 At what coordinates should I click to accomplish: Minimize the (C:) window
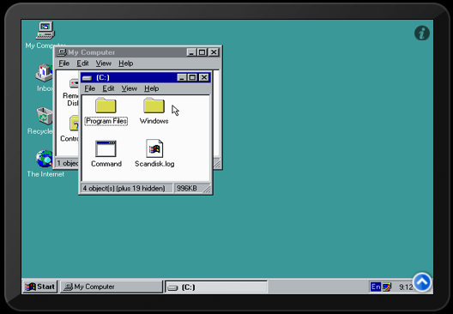point(181,77)
